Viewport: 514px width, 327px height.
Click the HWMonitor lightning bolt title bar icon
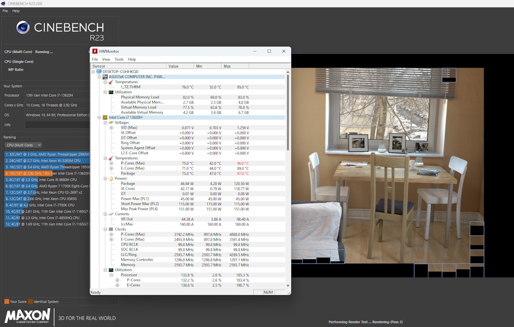click(x=95, y=51)
